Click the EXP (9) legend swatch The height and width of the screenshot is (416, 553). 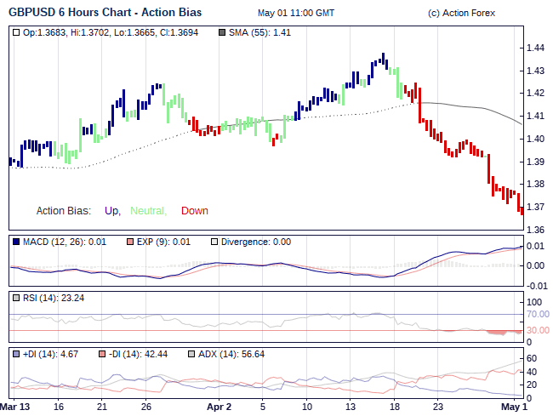coord(129,242)
